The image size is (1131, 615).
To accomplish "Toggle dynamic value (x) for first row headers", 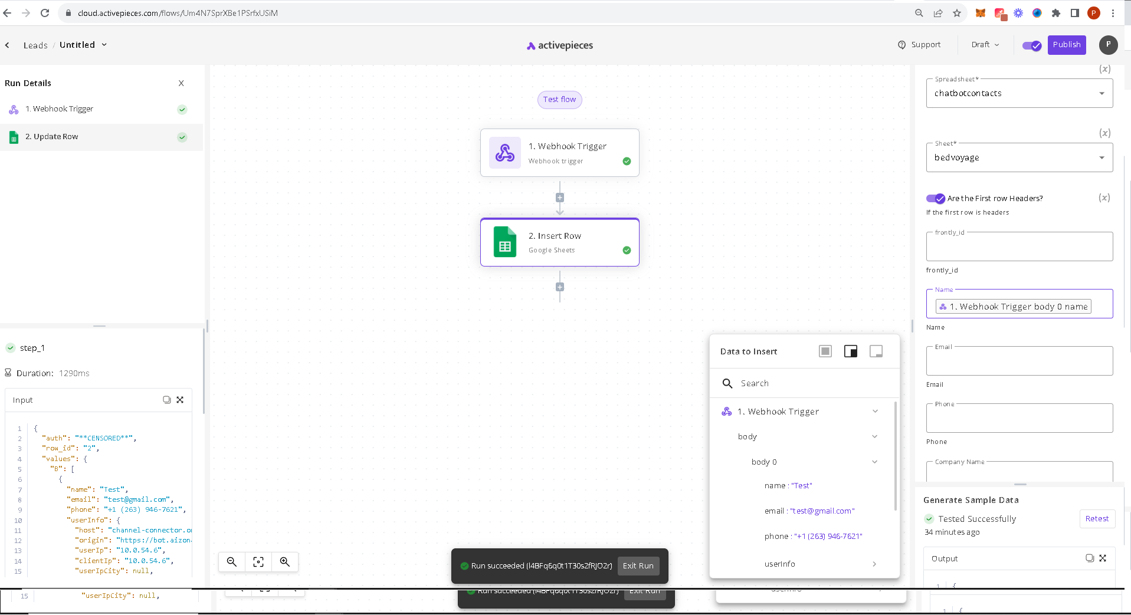I will [1104, 198].
